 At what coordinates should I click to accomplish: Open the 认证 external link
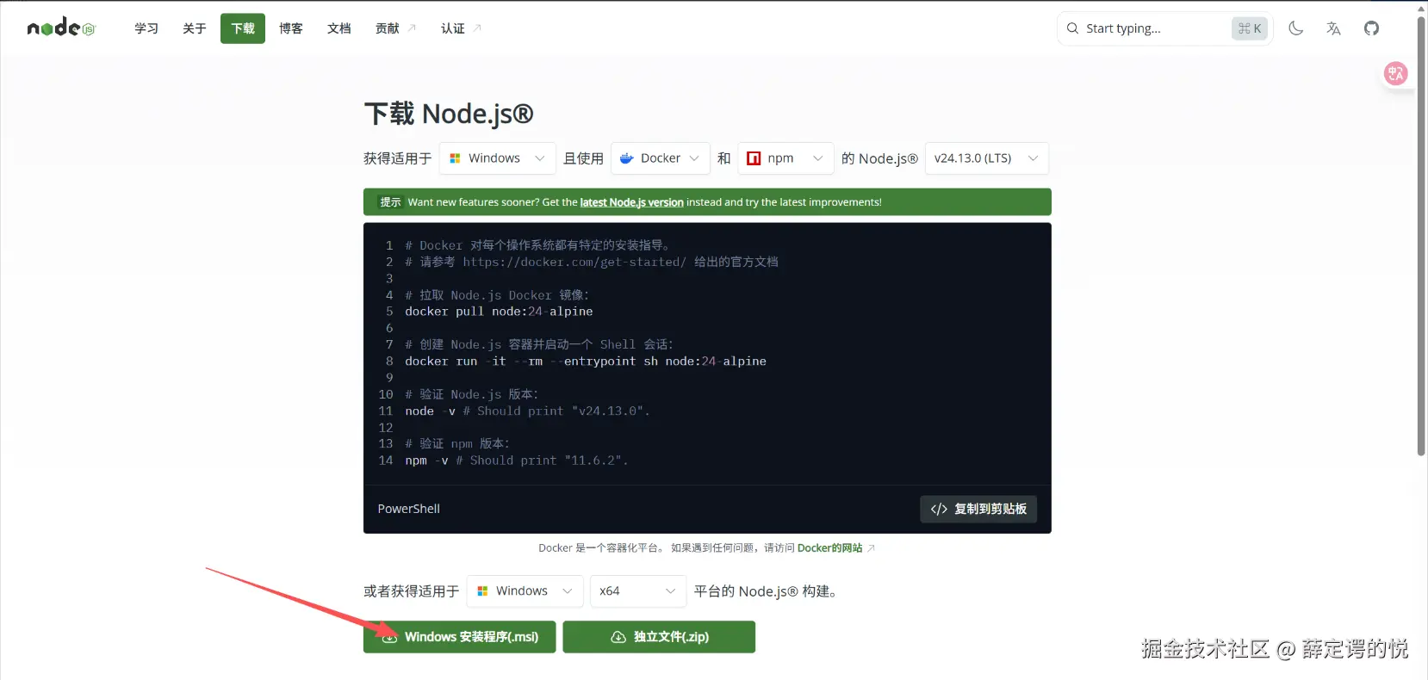point(461,28)
